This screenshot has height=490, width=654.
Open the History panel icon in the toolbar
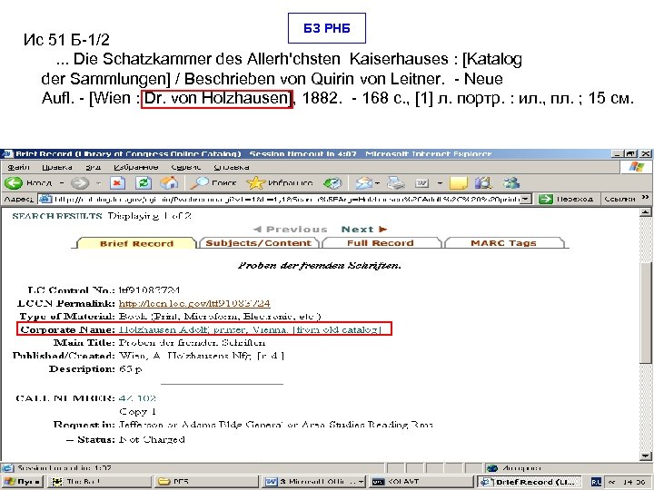tap(332, 182)
